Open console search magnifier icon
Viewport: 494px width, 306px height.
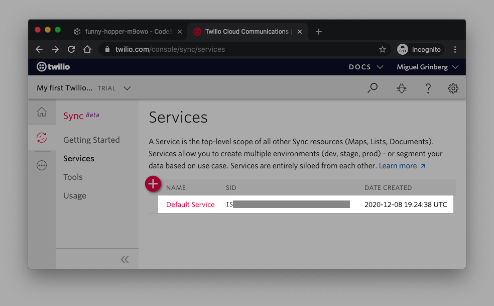tap(373, 88)
